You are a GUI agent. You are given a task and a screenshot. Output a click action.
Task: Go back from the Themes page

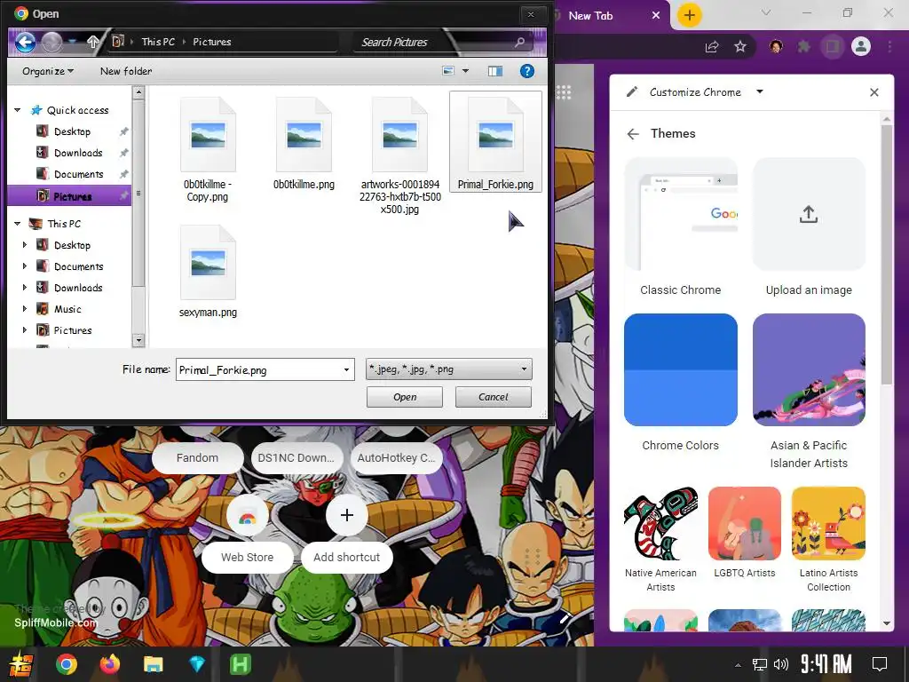pos(632,134)
